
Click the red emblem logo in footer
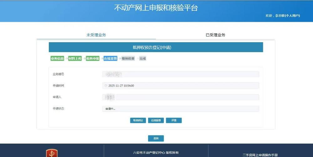click(x=52, y=153)
